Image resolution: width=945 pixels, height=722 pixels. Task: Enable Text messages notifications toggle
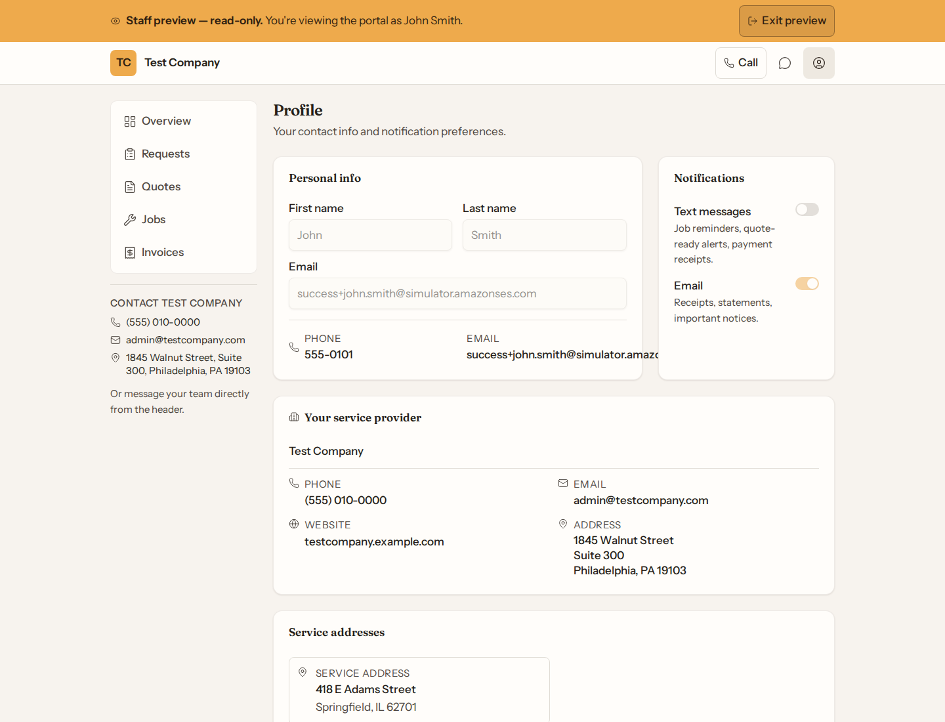[807, 209]
